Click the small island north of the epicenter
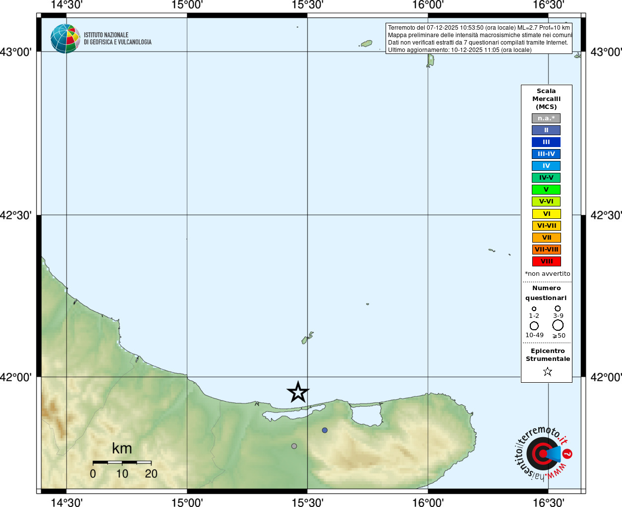This screenshot has width=622, height=507. tap(307, 338)
